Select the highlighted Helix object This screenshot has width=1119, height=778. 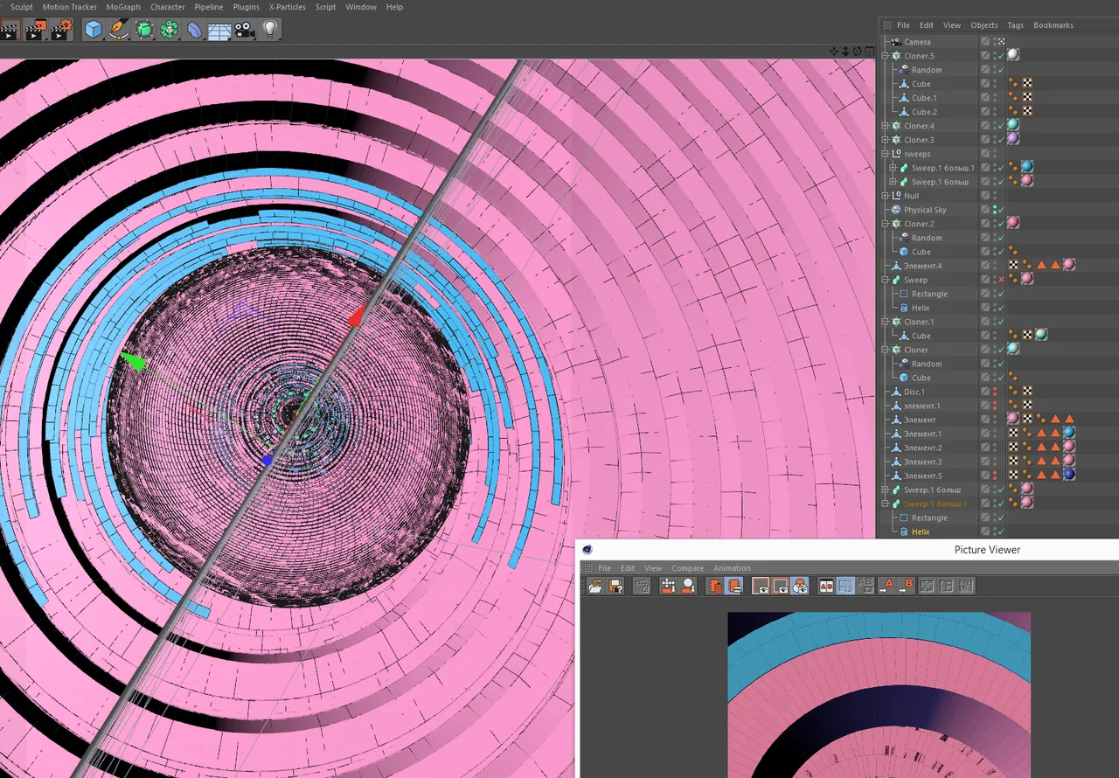click(x=921, y=531)
